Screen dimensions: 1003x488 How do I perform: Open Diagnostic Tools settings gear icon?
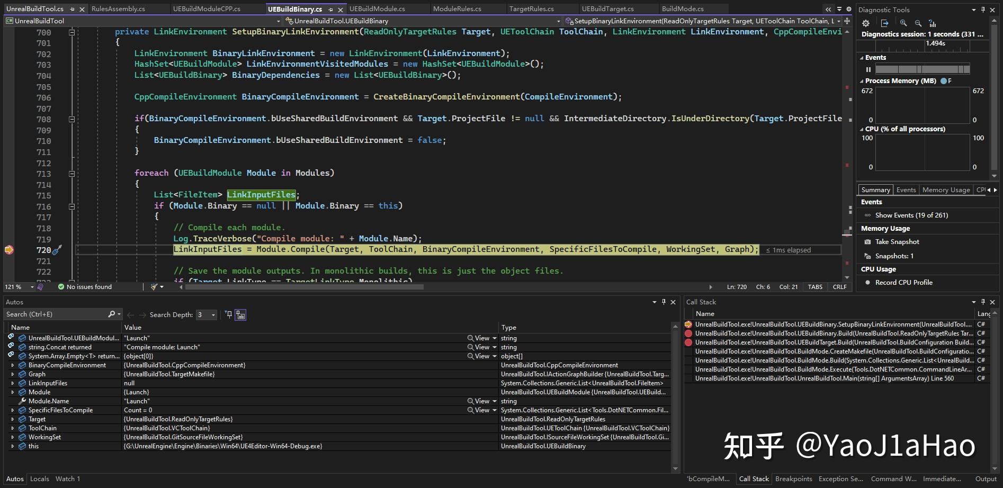tap(865, 23)
